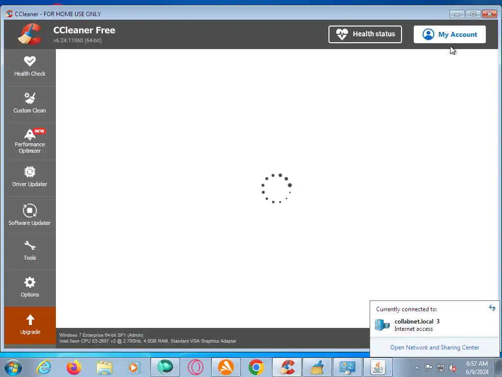Open the Opera browser taskbar icon

click(x=195, y=367)
